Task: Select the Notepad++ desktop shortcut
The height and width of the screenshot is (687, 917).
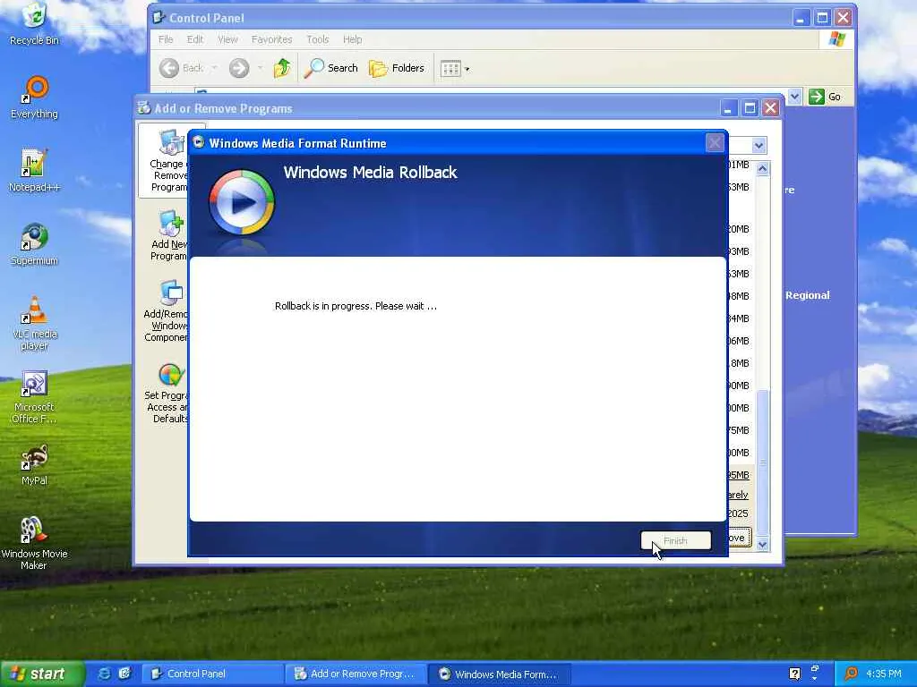Action: coord(34,171)
